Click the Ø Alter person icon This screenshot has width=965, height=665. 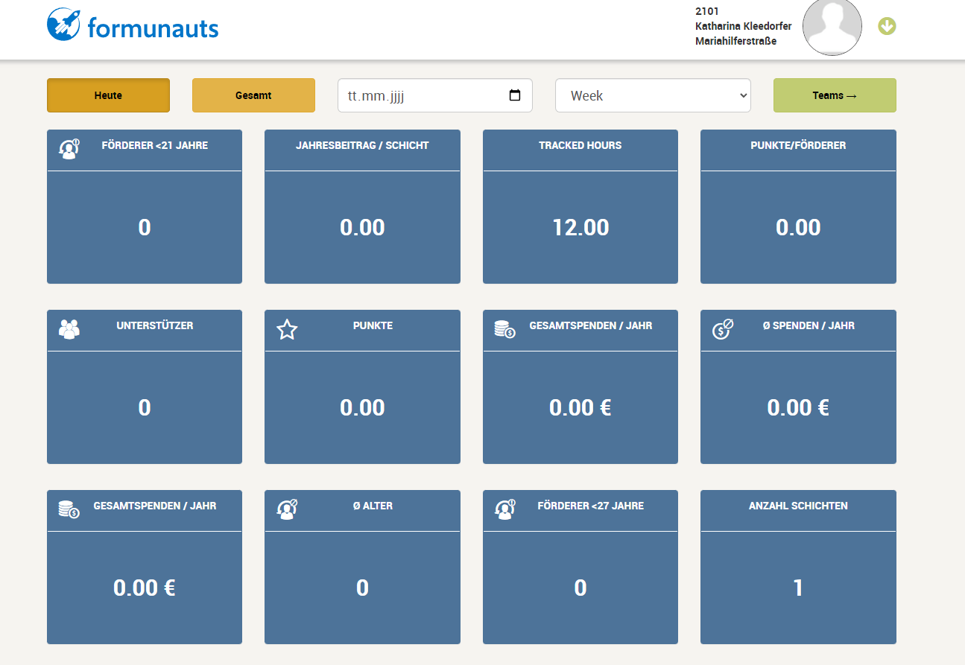(287, 509)
